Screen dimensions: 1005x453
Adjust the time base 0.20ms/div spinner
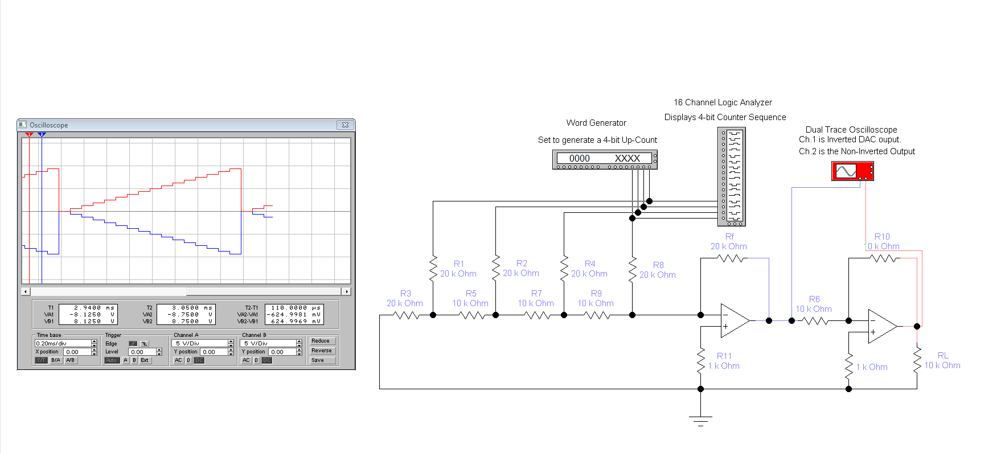click(95, 343)
